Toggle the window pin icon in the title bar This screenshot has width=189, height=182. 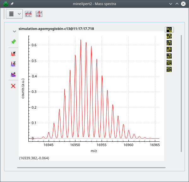pos(12,4)
